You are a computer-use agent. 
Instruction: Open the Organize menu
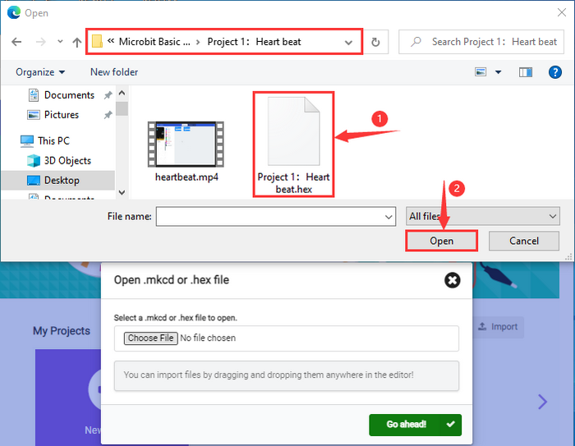pyautogui.click(x=40, y=72)
